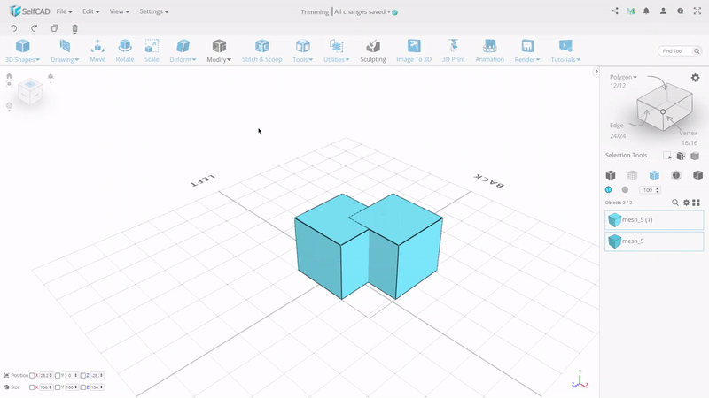Enable the Size Y checkbox

pos(58,387)
